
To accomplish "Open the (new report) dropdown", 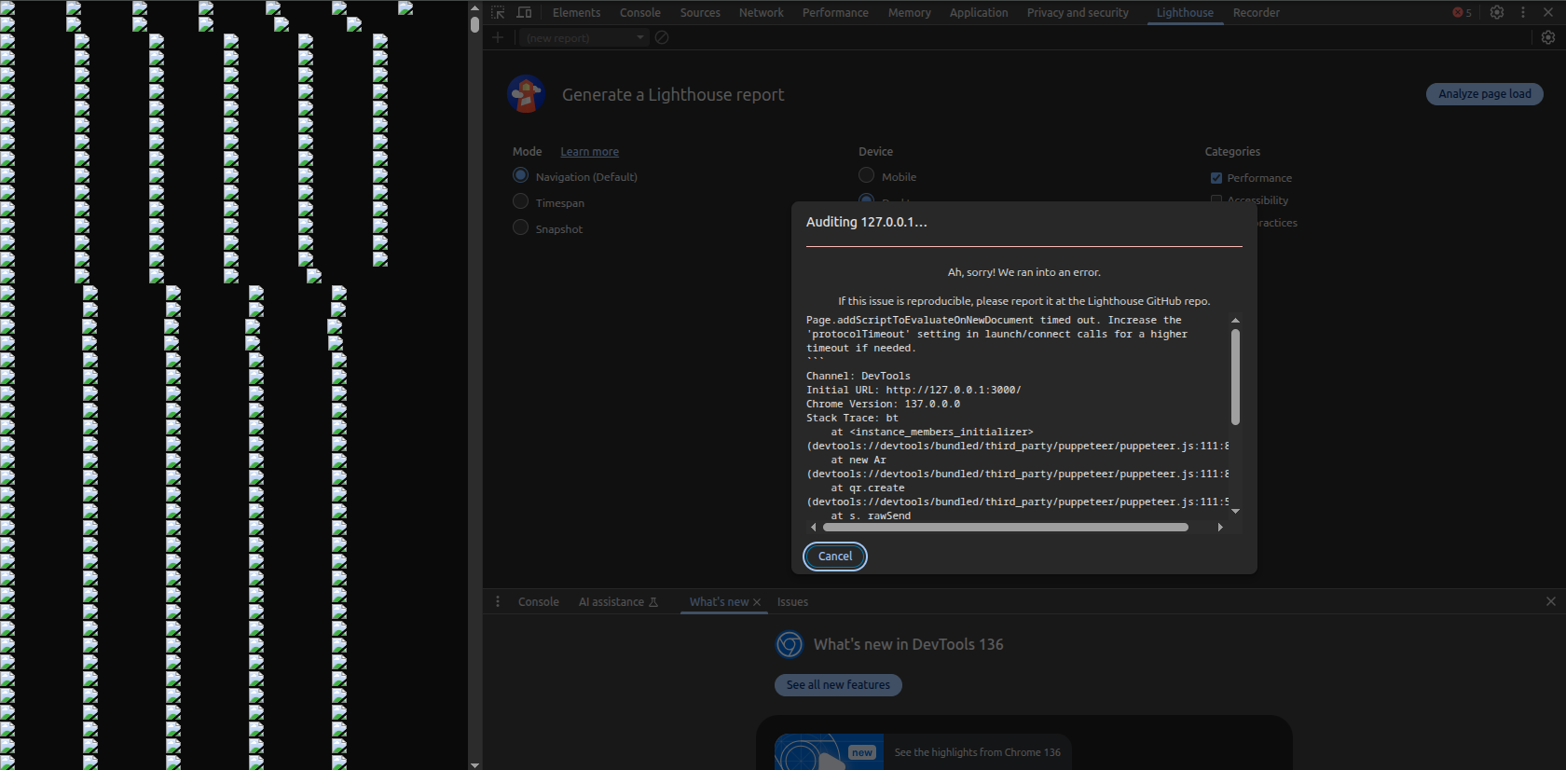I will coord(584,37).
